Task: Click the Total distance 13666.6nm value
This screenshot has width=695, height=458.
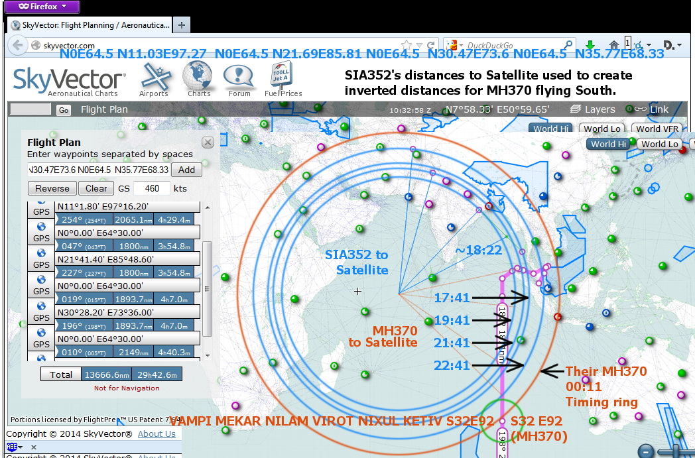Action: click(x=106, y=374)
